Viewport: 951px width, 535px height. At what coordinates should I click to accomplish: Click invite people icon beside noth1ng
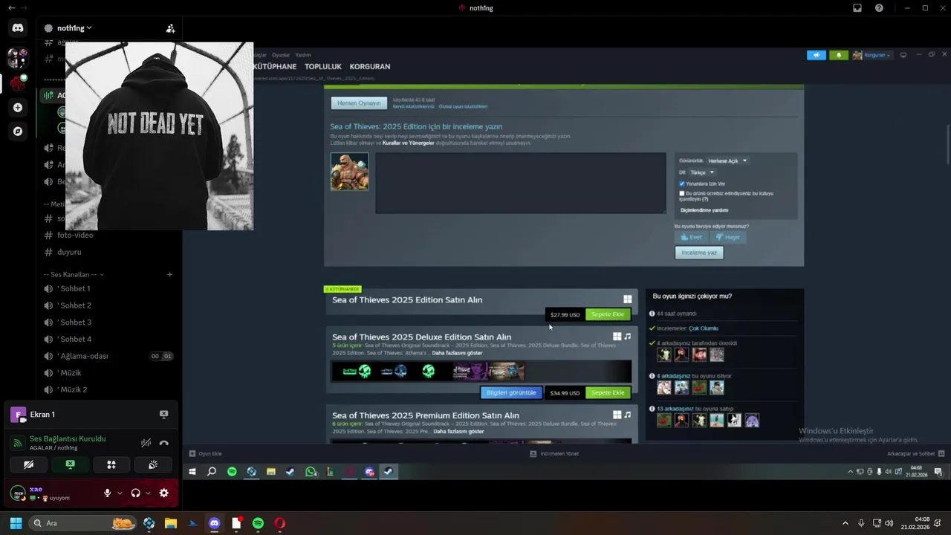point(170,28)
